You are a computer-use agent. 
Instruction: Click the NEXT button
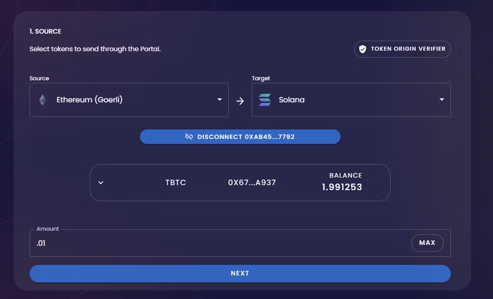click(x=240, y=273)
